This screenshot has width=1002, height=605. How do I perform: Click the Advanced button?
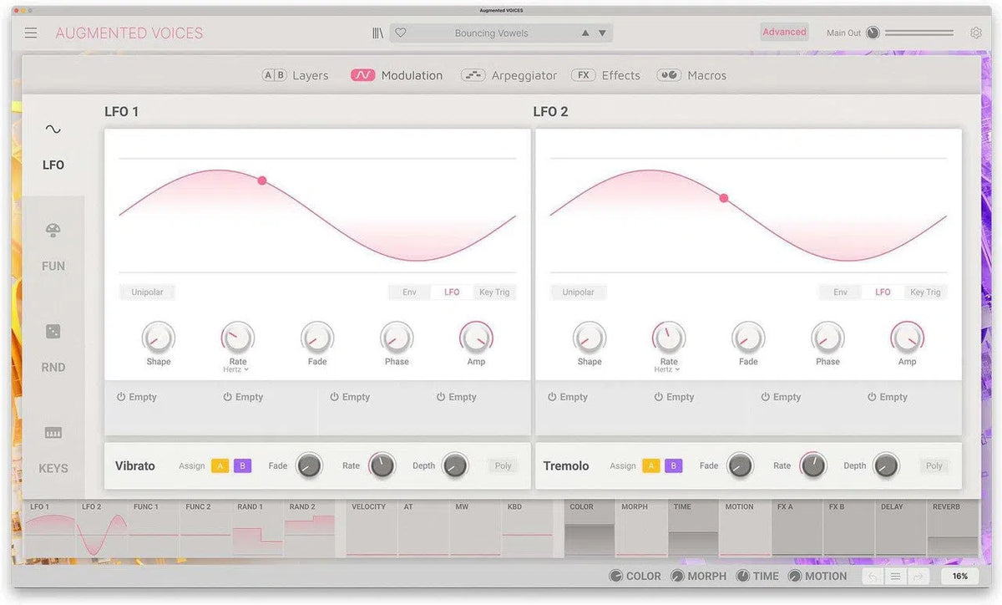tap(783, 31)
